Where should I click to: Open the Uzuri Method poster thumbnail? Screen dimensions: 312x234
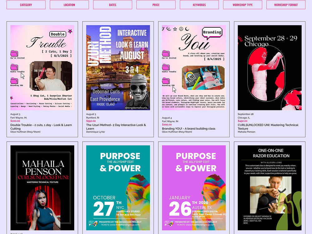pos(118,68)
